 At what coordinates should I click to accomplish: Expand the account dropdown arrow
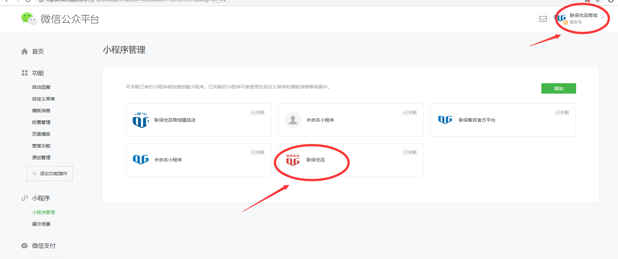click(603, 18)
